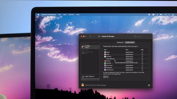
Task: Tick the Hide checkbox for Podcasts
Action: point(142,68)
